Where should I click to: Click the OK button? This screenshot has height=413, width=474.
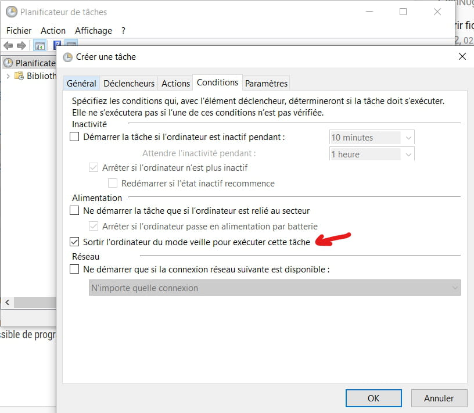(374, 398)
